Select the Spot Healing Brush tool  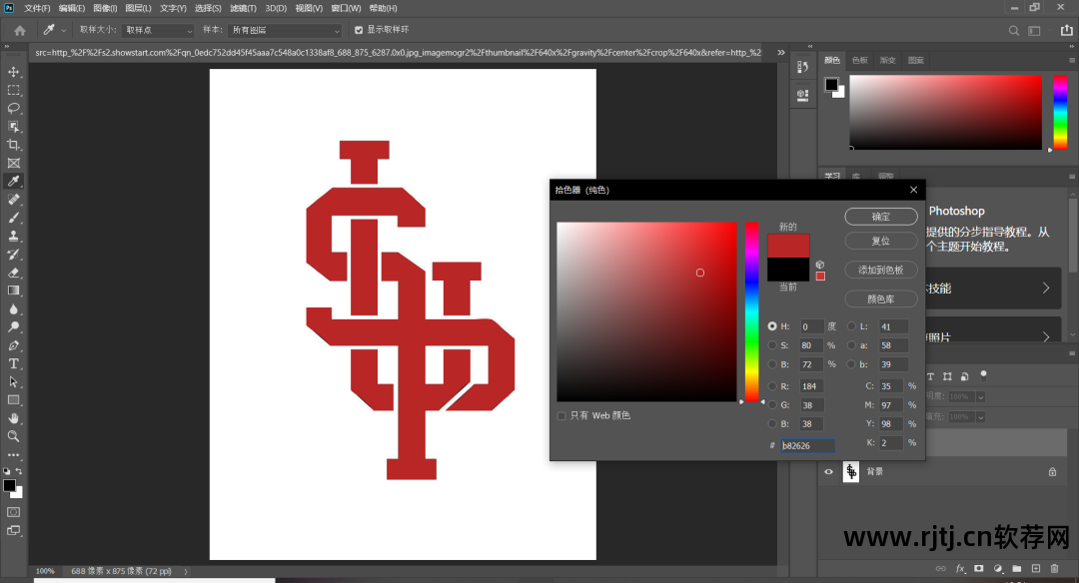point(13,200)
